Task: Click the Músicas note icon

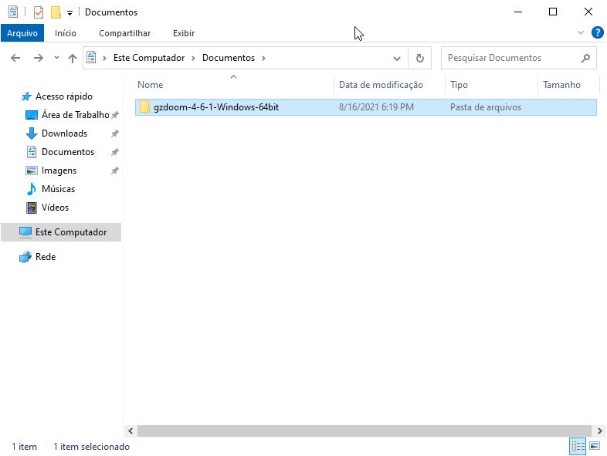Action: tap(32, 189)
